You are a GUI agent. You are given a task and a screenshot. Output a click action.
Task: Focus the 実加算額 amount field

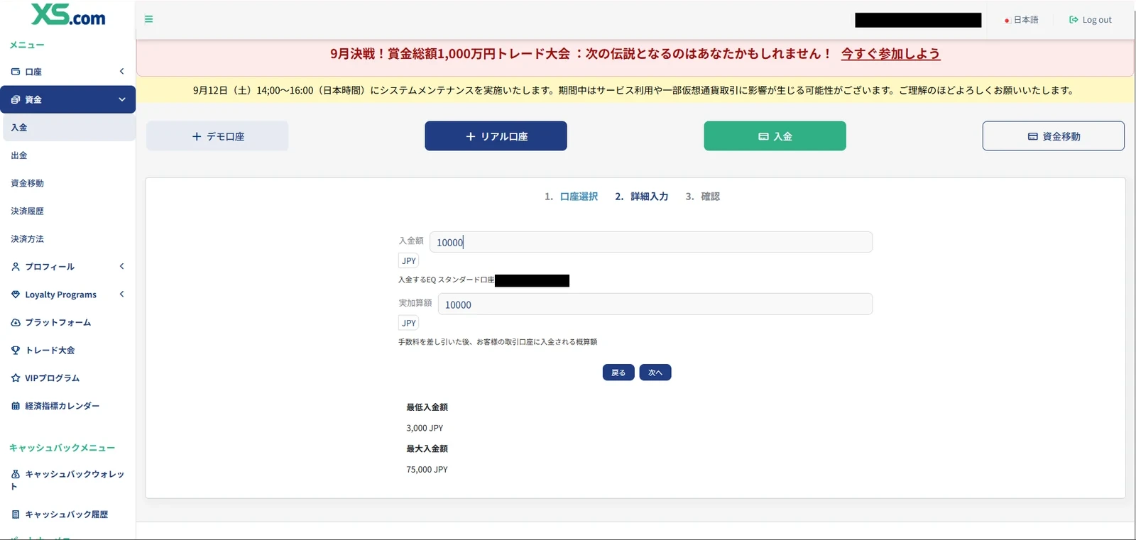(655, 304)
